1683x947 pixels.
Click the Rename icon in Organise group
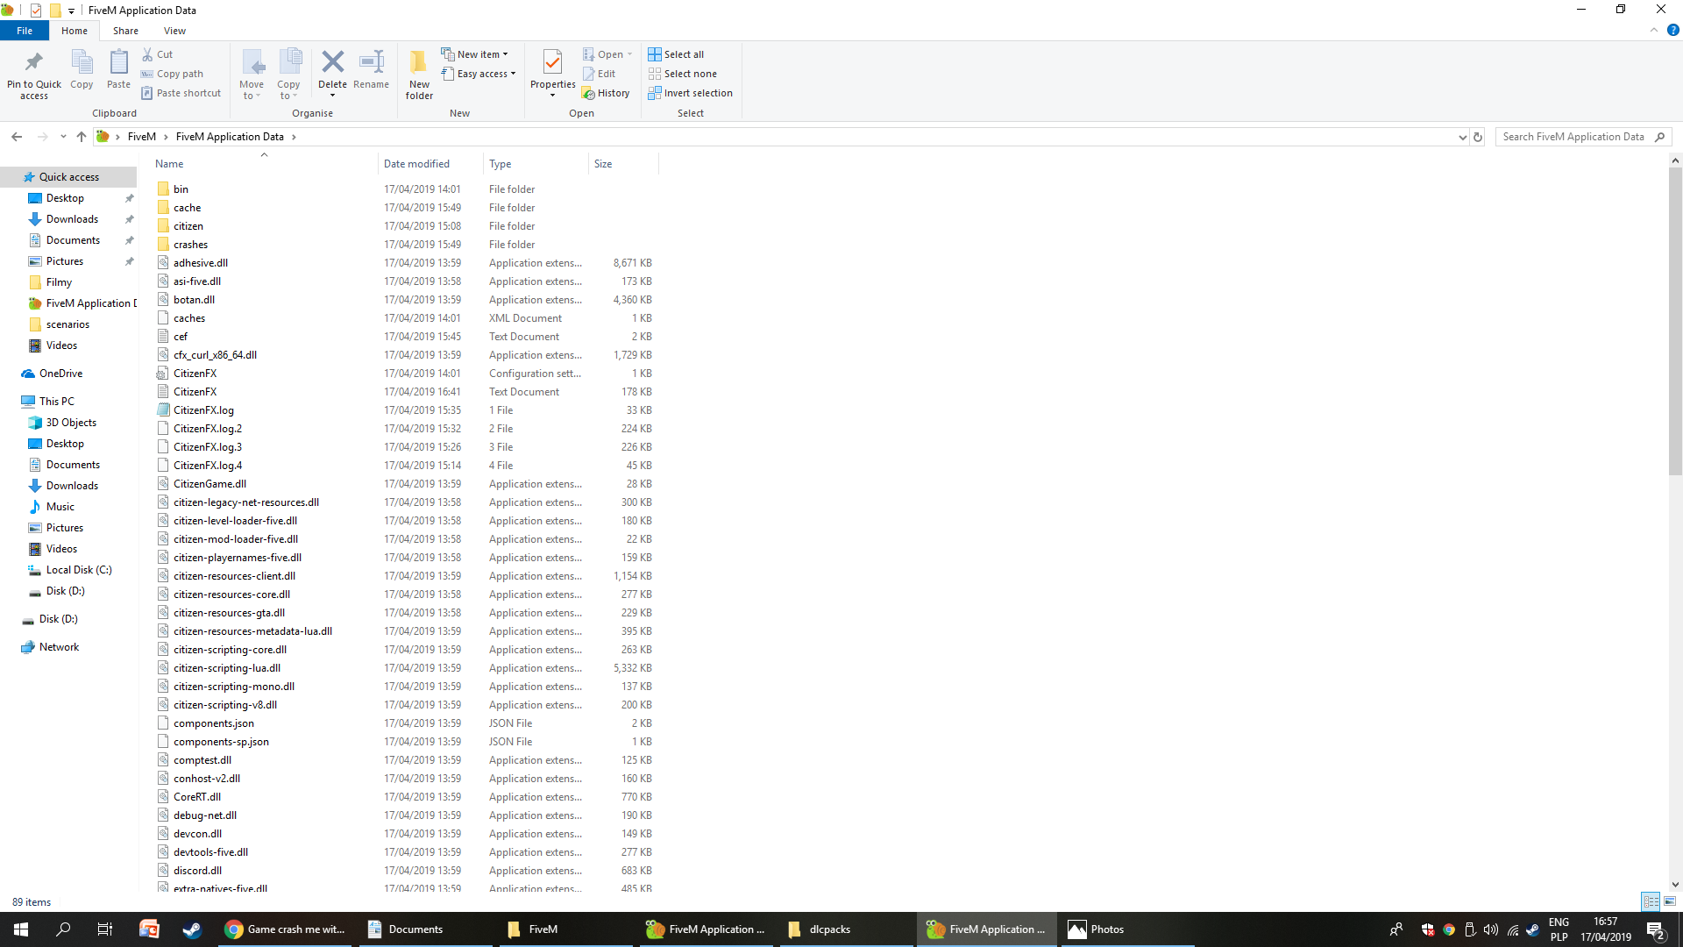tap(372, 70)
